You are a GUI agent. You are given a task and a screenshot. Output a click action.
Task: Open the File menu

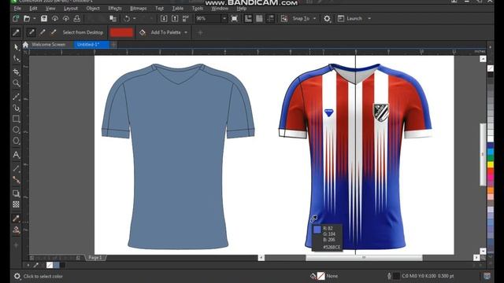(x=17, y=9)
